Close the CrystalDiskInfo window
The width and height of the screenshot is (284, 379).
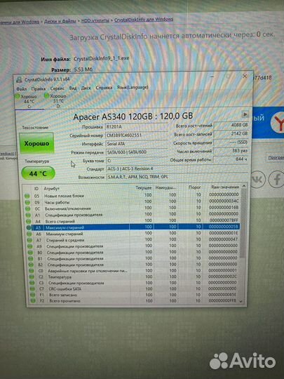[245, 76]
